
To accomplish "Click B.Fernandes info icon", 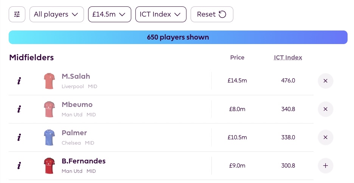I will 19,166.
